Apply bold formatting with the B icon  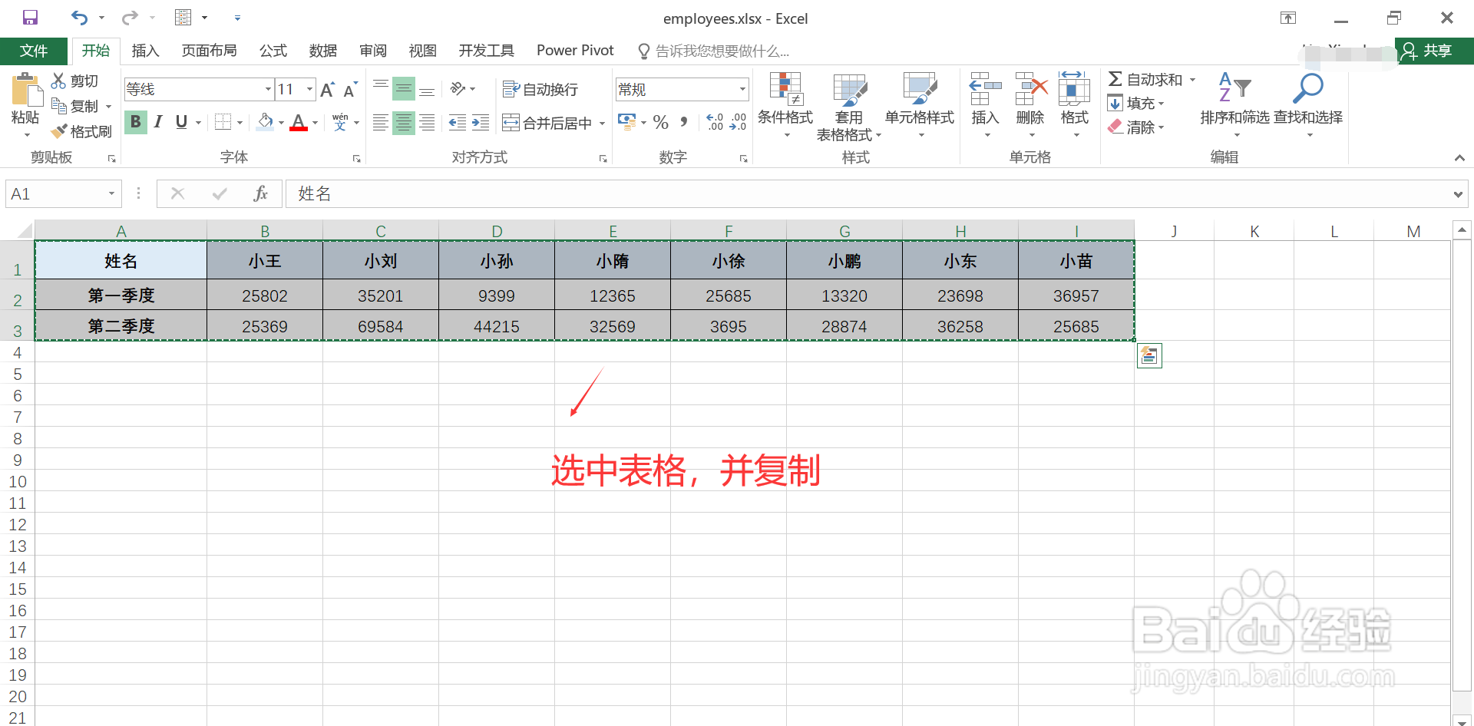click(135, 122)
